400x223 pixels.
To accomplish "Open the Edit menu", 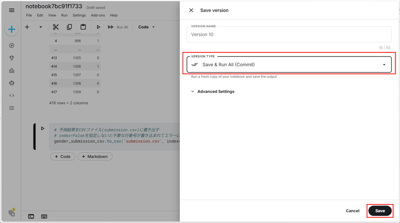I will point(40,15).
